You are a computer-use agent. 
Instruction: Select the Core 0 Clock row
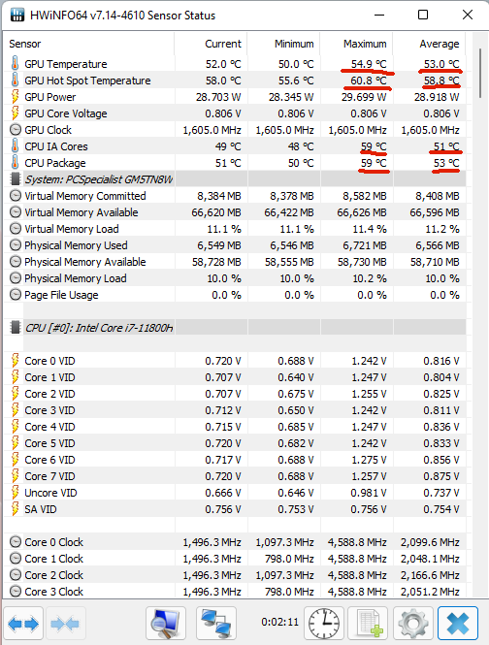(235, 542)
